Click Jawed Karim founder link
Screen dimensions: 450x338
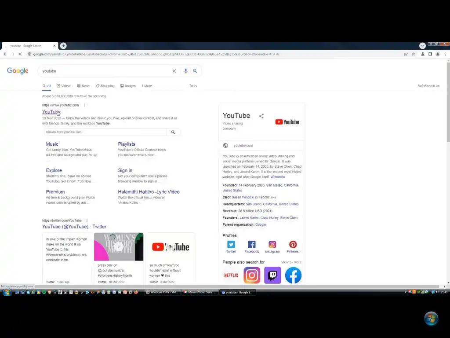(249, 218)
